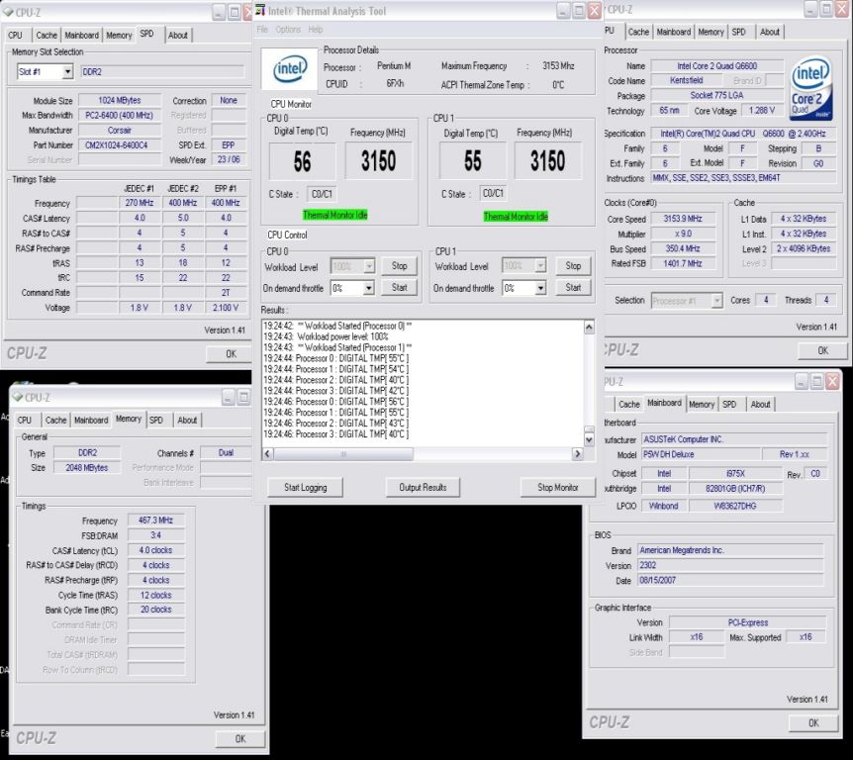Click the Intel Core 2 Quad badge
The width and height of the screenshot is (853, 760).
click(811, 88)
